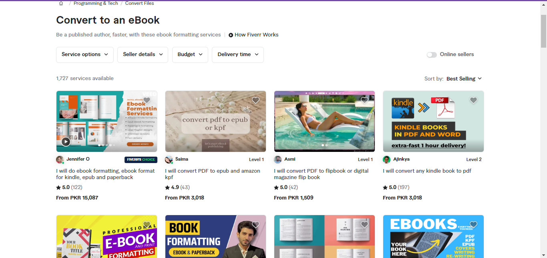The width and height of the screenshot is (547, 258).
Task: Open Ajinkya's seller profile avatar
Action: (386, 159)
